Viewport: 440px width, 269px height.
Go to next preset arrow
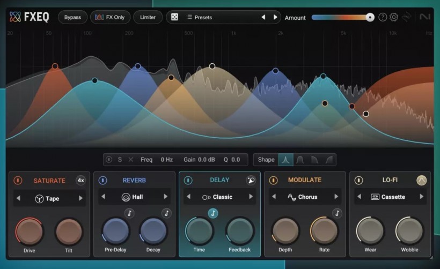coord(275,17)
